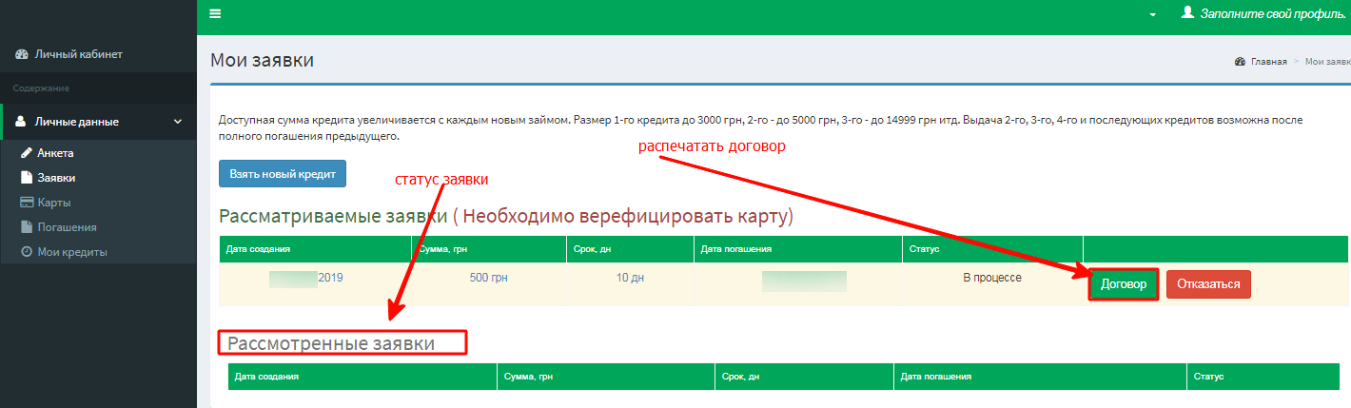
Task: Click the user icon beside Личные данные
Action: 21,122
